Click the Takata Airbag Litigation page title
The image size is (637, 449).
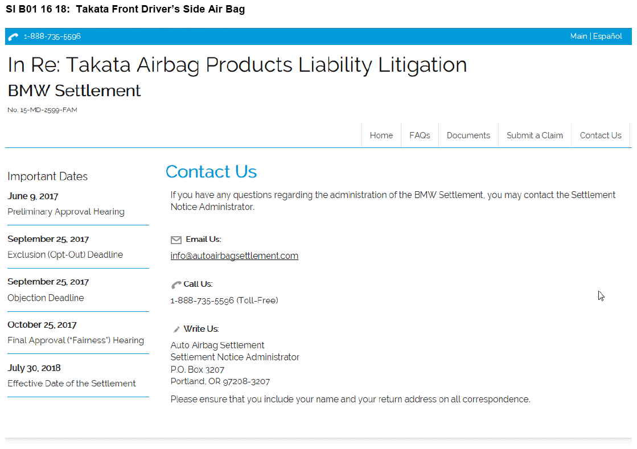[237, 65]
